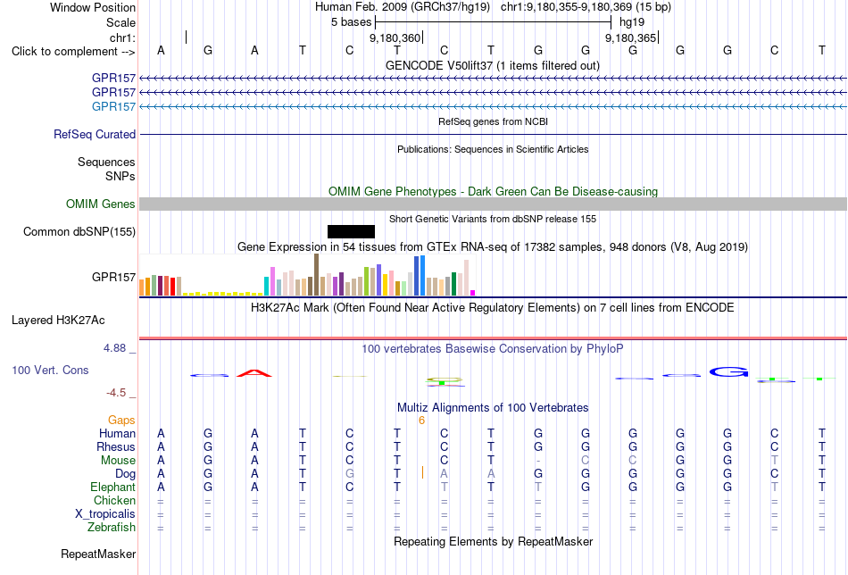Open the GTEx Gene Expression track title
Viewport: 848px width, 575px height.
493,247
